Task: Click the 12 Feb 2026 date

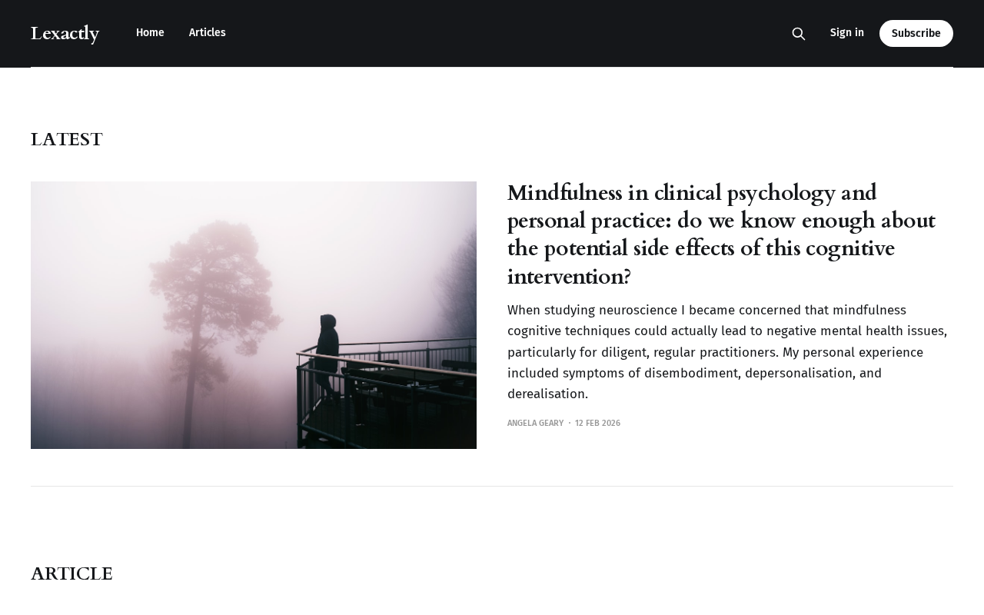Action: pyautogui.click(x=597, y=424)
